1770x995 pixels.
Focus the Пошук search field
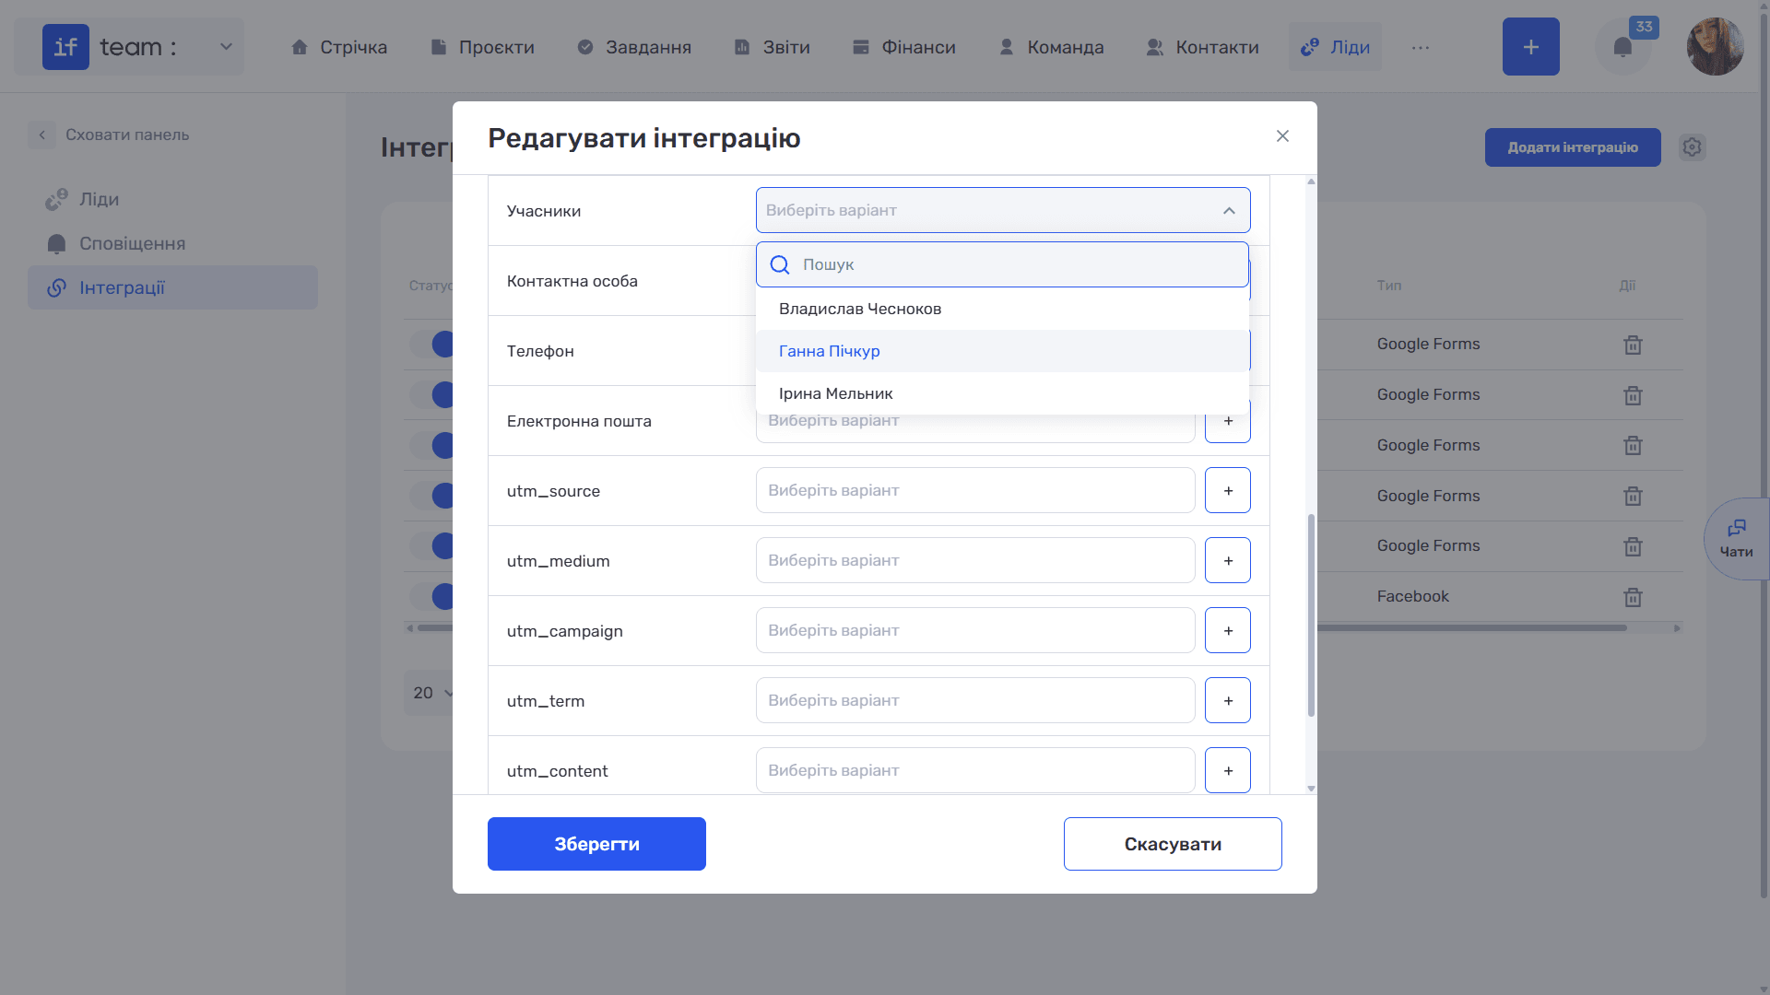tap(1002, 264)
